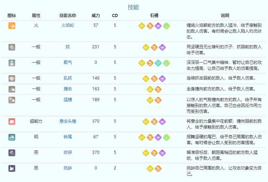Click the cyan stone slot in 聚气 row

(x=158, y=63)
